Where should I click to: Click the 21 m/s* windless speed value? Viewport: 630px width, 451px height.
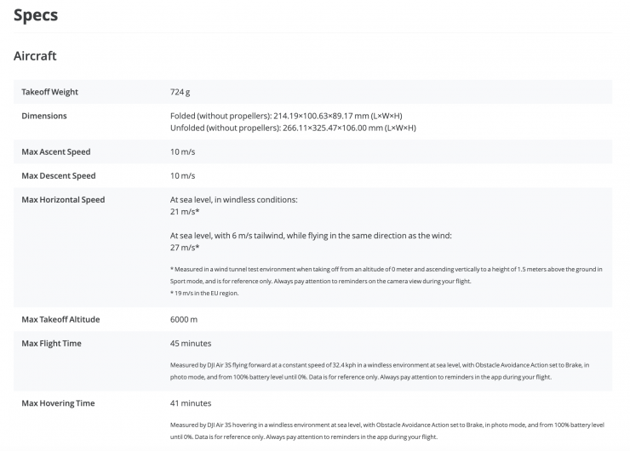click(x=185, y=211)
